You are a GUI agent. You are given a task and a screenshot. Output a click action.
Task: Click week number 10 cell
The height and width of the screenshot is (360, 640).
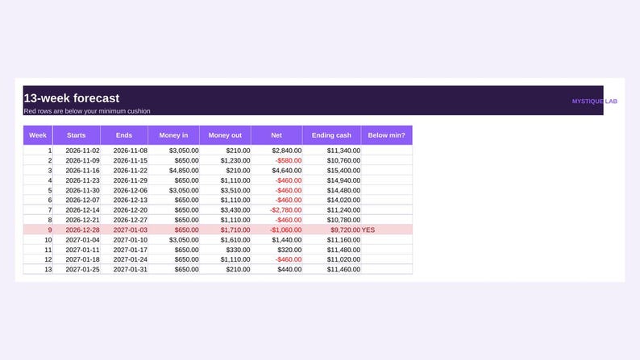click(38, 240)
